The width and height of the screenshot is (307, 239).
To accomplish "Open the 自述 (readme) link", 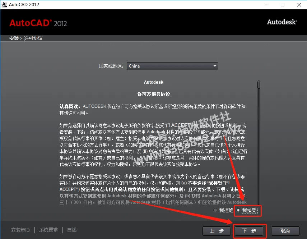I will tap(72, 230).
